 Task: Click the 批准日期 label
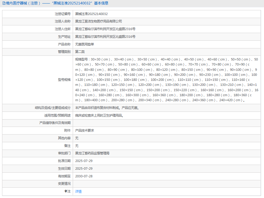tap(64, 161)
